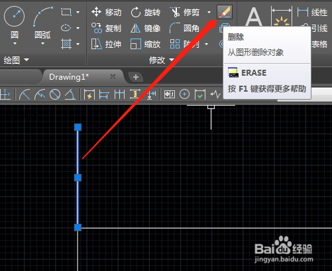Click the Fillet (圆角) tool
This screenshot has width=332, height=271.
185,28
